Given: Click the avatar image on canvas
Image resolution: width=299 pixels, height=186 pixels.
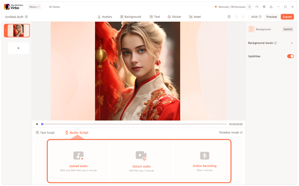Looking at the screenshot, I should [x=138, y=71].
